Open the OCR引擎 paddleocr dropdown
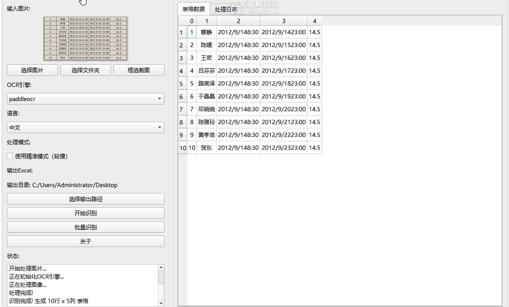Image resolution: width=509 pixels, height=307 pixels. 86,99
